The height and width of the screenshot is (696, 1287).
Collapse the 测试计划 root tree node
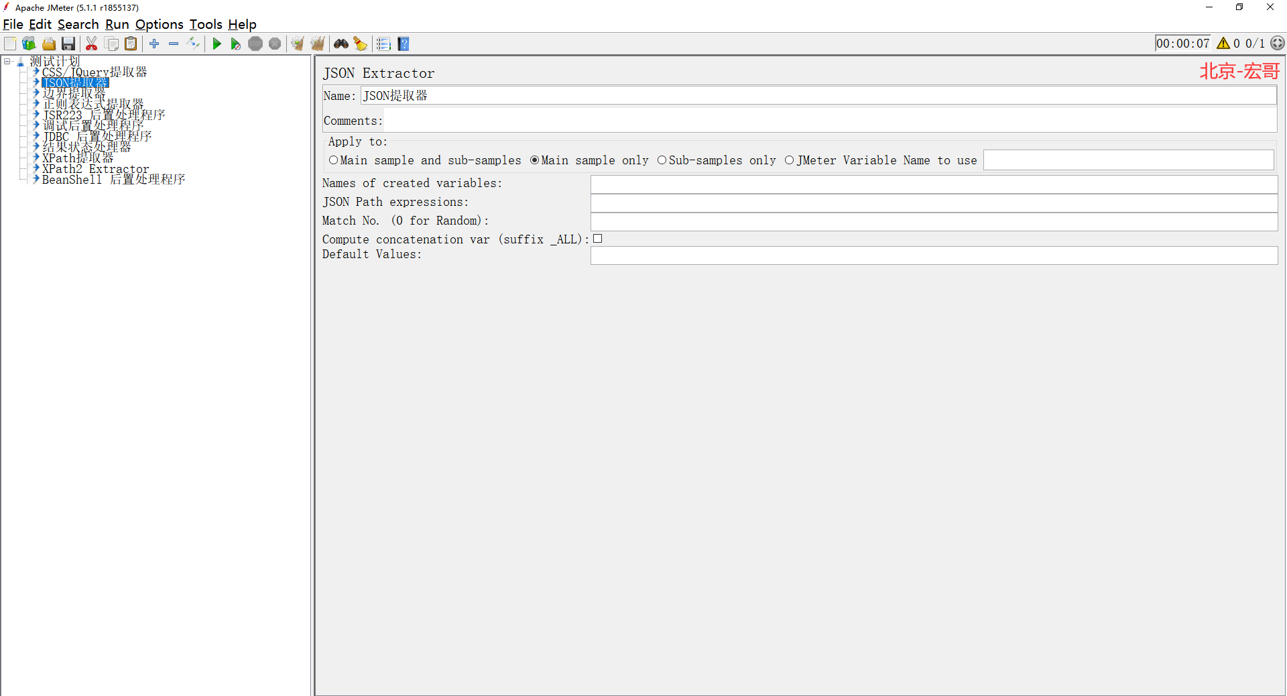[x=7, y=62]
